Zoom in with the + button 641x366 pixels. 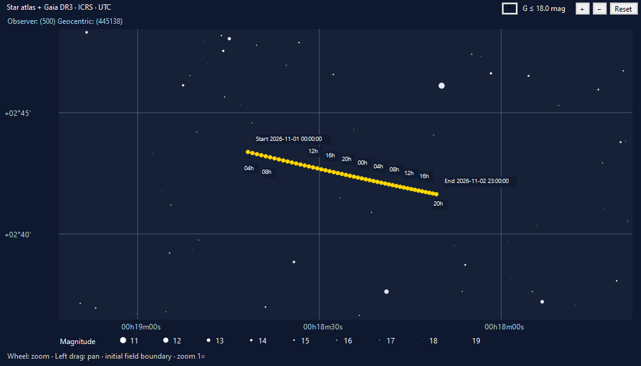point(582,9)
